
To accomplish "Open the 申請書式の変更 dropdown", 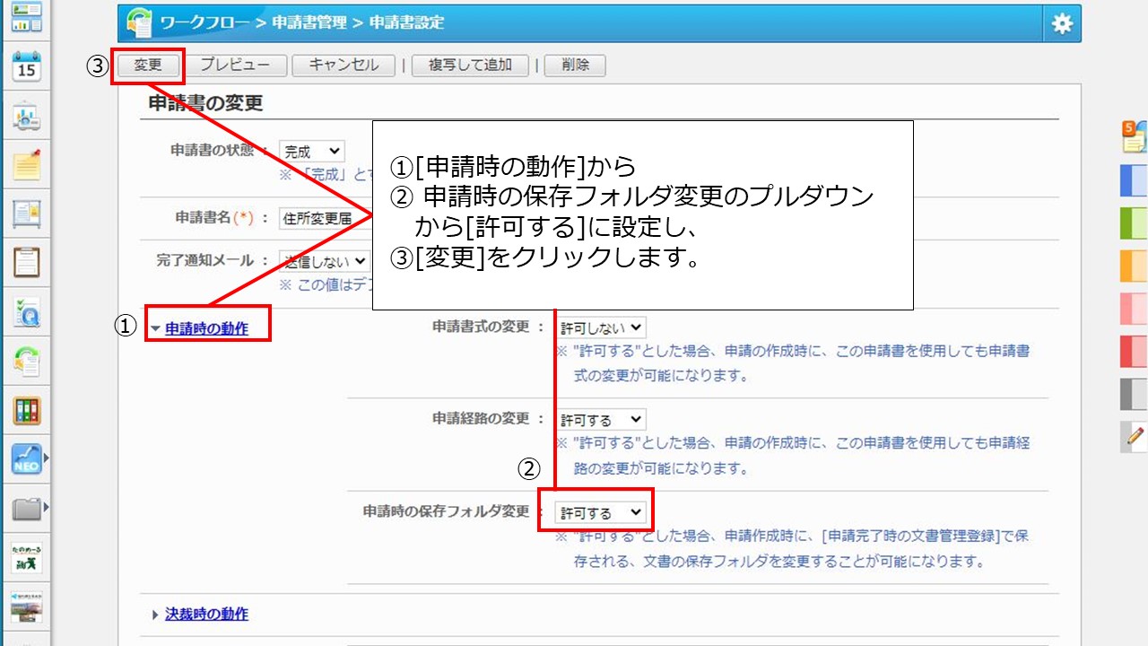I will [x=601, y=327].
